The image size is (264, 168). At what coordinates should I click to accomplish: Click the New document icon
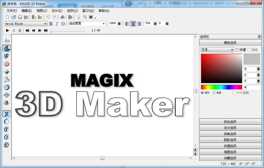(7, 17)
